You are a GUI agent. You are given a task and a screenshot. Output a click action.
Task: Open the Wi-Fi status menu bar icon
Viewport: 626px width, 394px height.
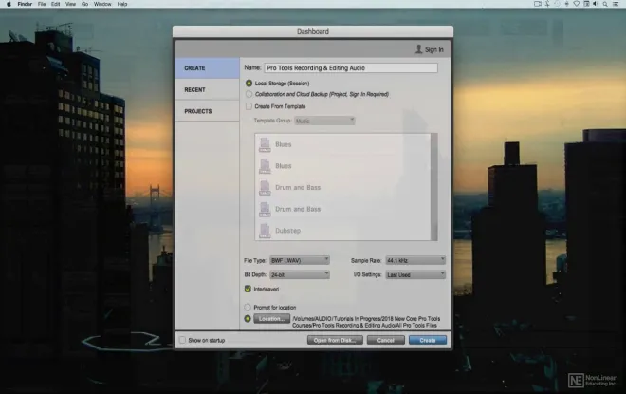(577, 4)
